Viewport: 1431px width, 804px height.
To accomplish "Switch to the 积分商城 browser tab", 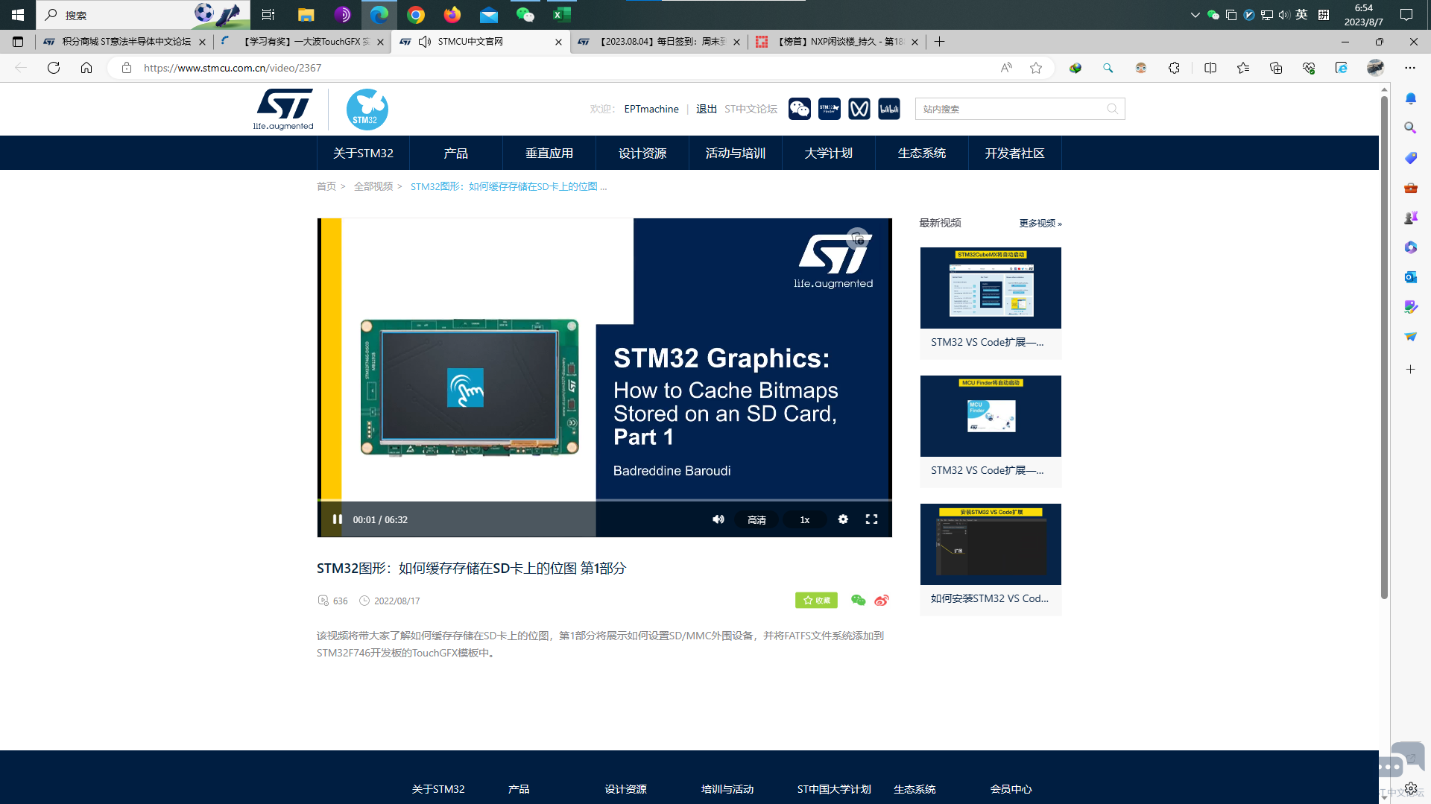I will click(x=124, y=42).
